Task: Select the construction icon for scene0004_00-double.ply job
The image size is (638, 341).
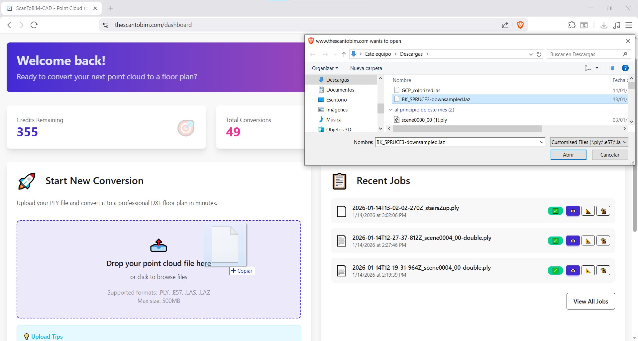Action: click(x=603, y=240)
